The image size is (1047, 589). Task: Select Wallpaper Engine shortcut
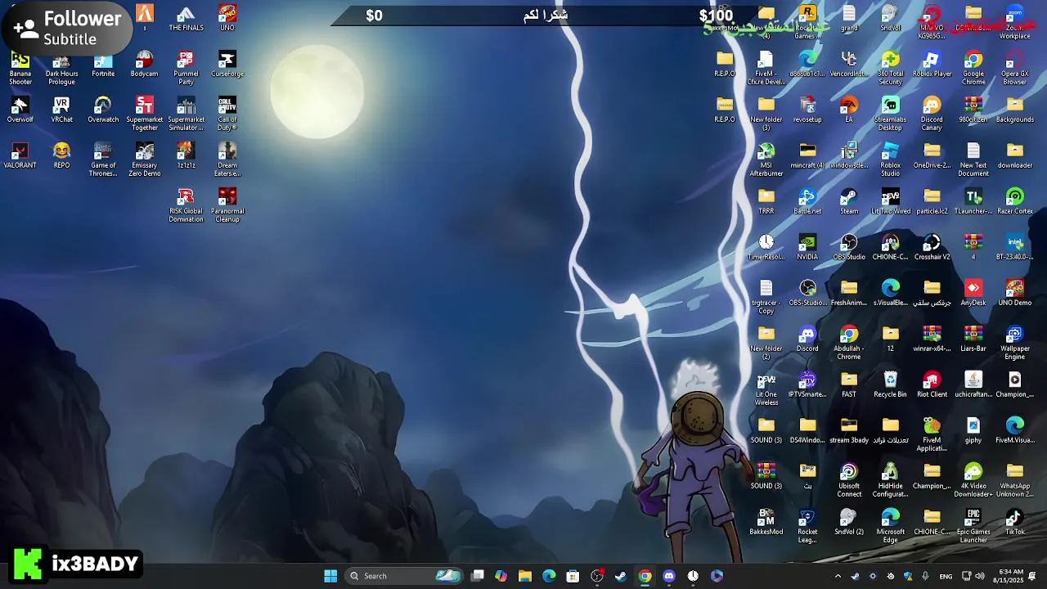click(1015, 344)
